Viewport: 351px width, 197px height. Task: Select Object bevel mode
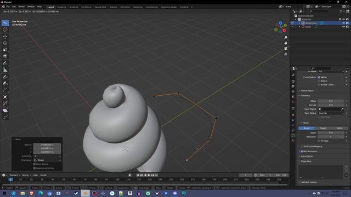click(323, 128)
